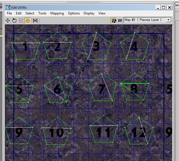Select the white diagonal edge in pentagon 6
This screenshot has width=179, height=161.
coord(55,94)
